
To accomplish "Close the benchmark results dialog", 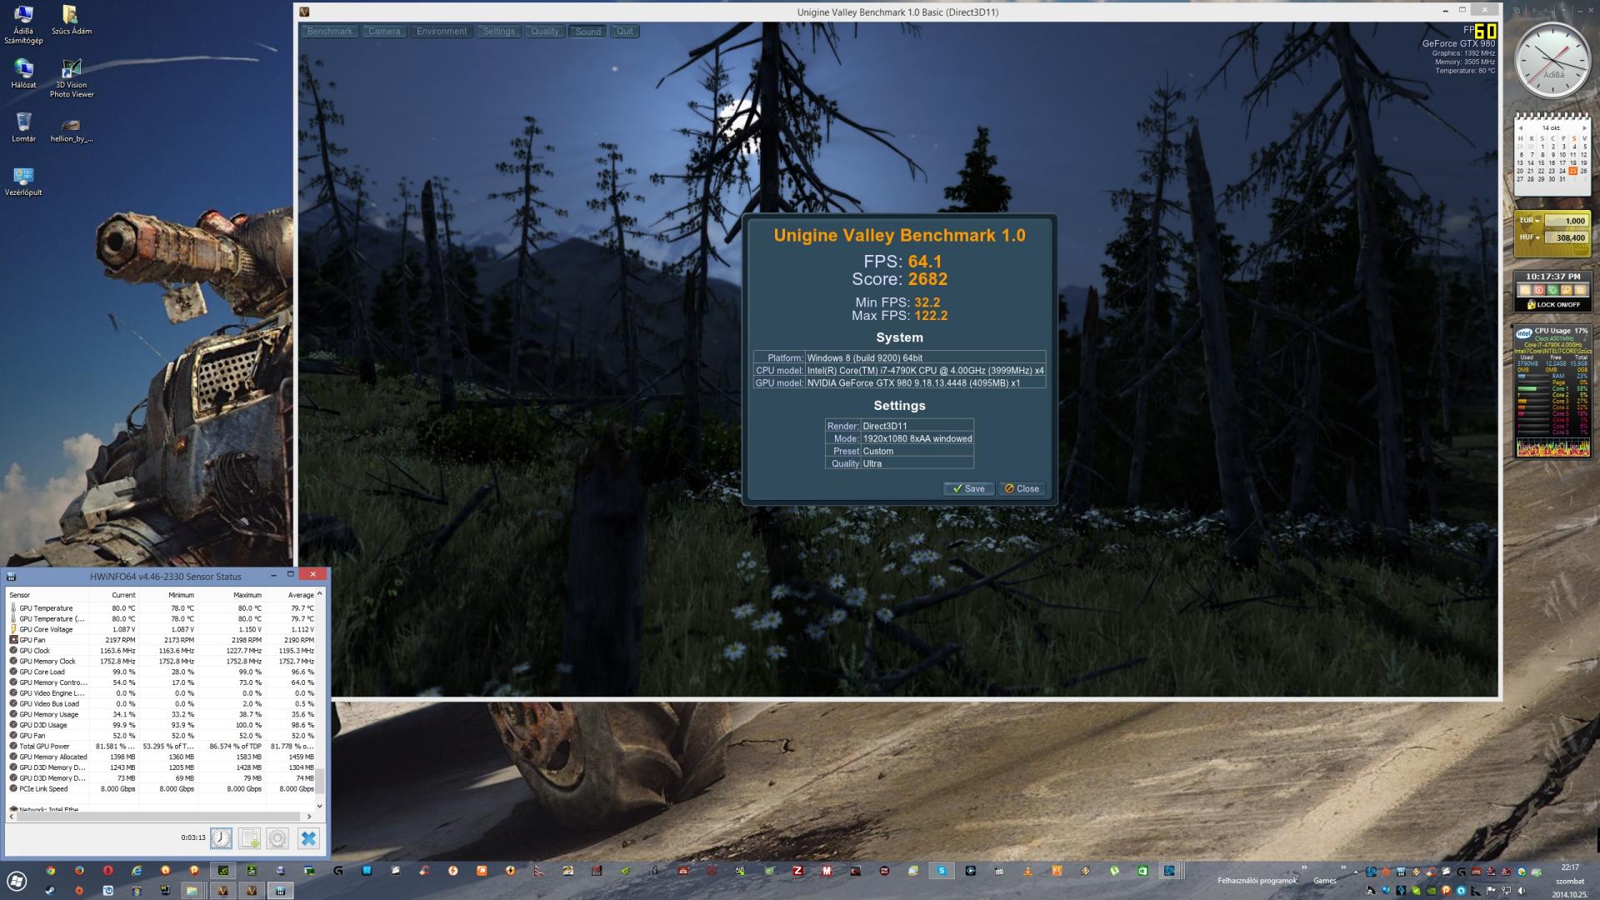I will [1022, 488].
